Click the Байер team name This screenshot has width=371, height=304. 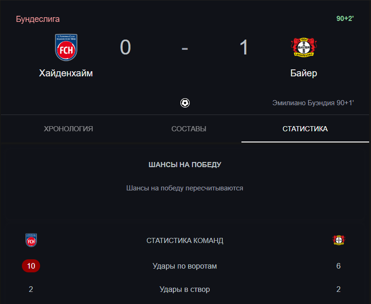coord(303,73)
